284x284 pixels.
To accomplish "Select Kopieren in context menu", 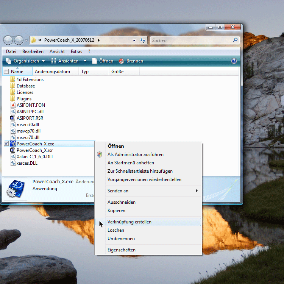I will coord(148,211).
